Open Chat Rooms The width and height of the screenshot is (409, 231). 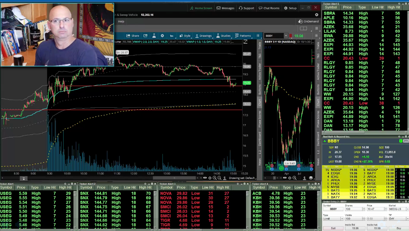269,8
